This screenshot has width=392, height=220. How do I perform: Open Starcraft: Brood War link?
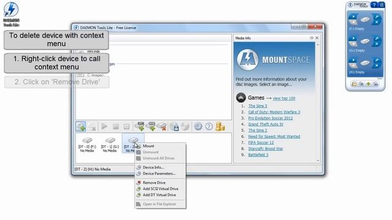click(x=265, y=148)
